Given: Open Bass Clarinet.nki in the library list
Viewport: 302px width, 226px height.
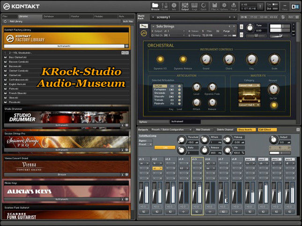Looking at the screenshot, I should (66, 57).
